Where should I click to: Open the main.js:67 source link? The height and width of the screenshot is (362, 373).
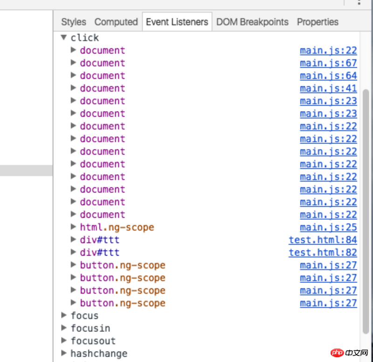[328, 63]
